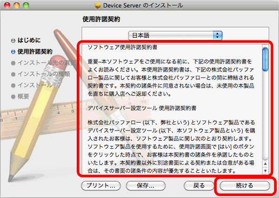Click the package icon in title bar

tap(98, 6)
